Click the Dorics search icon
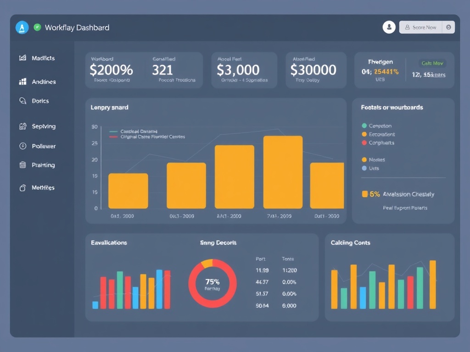Image resolution: width=470 pixels, height=352 pixels. [x=23, y=101]
